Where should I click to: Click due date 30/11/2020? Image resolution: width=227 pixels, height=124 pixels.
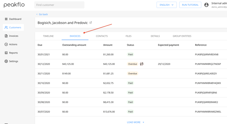[44, 74]
